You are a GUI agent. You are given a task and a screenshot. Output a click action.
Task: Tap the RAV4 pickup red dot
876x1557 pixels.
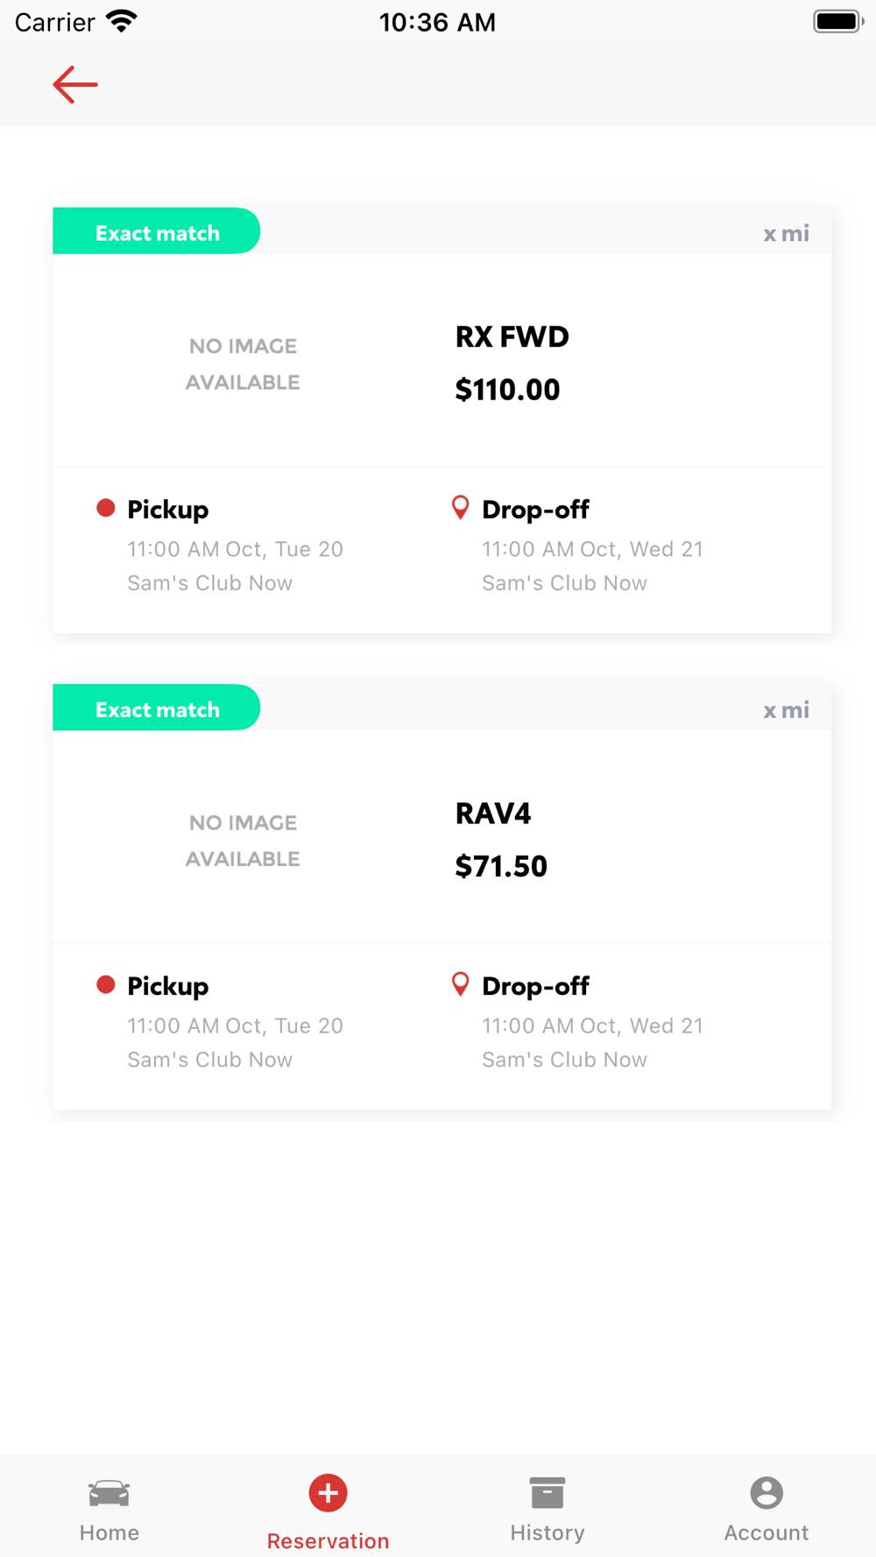[106, 984]
